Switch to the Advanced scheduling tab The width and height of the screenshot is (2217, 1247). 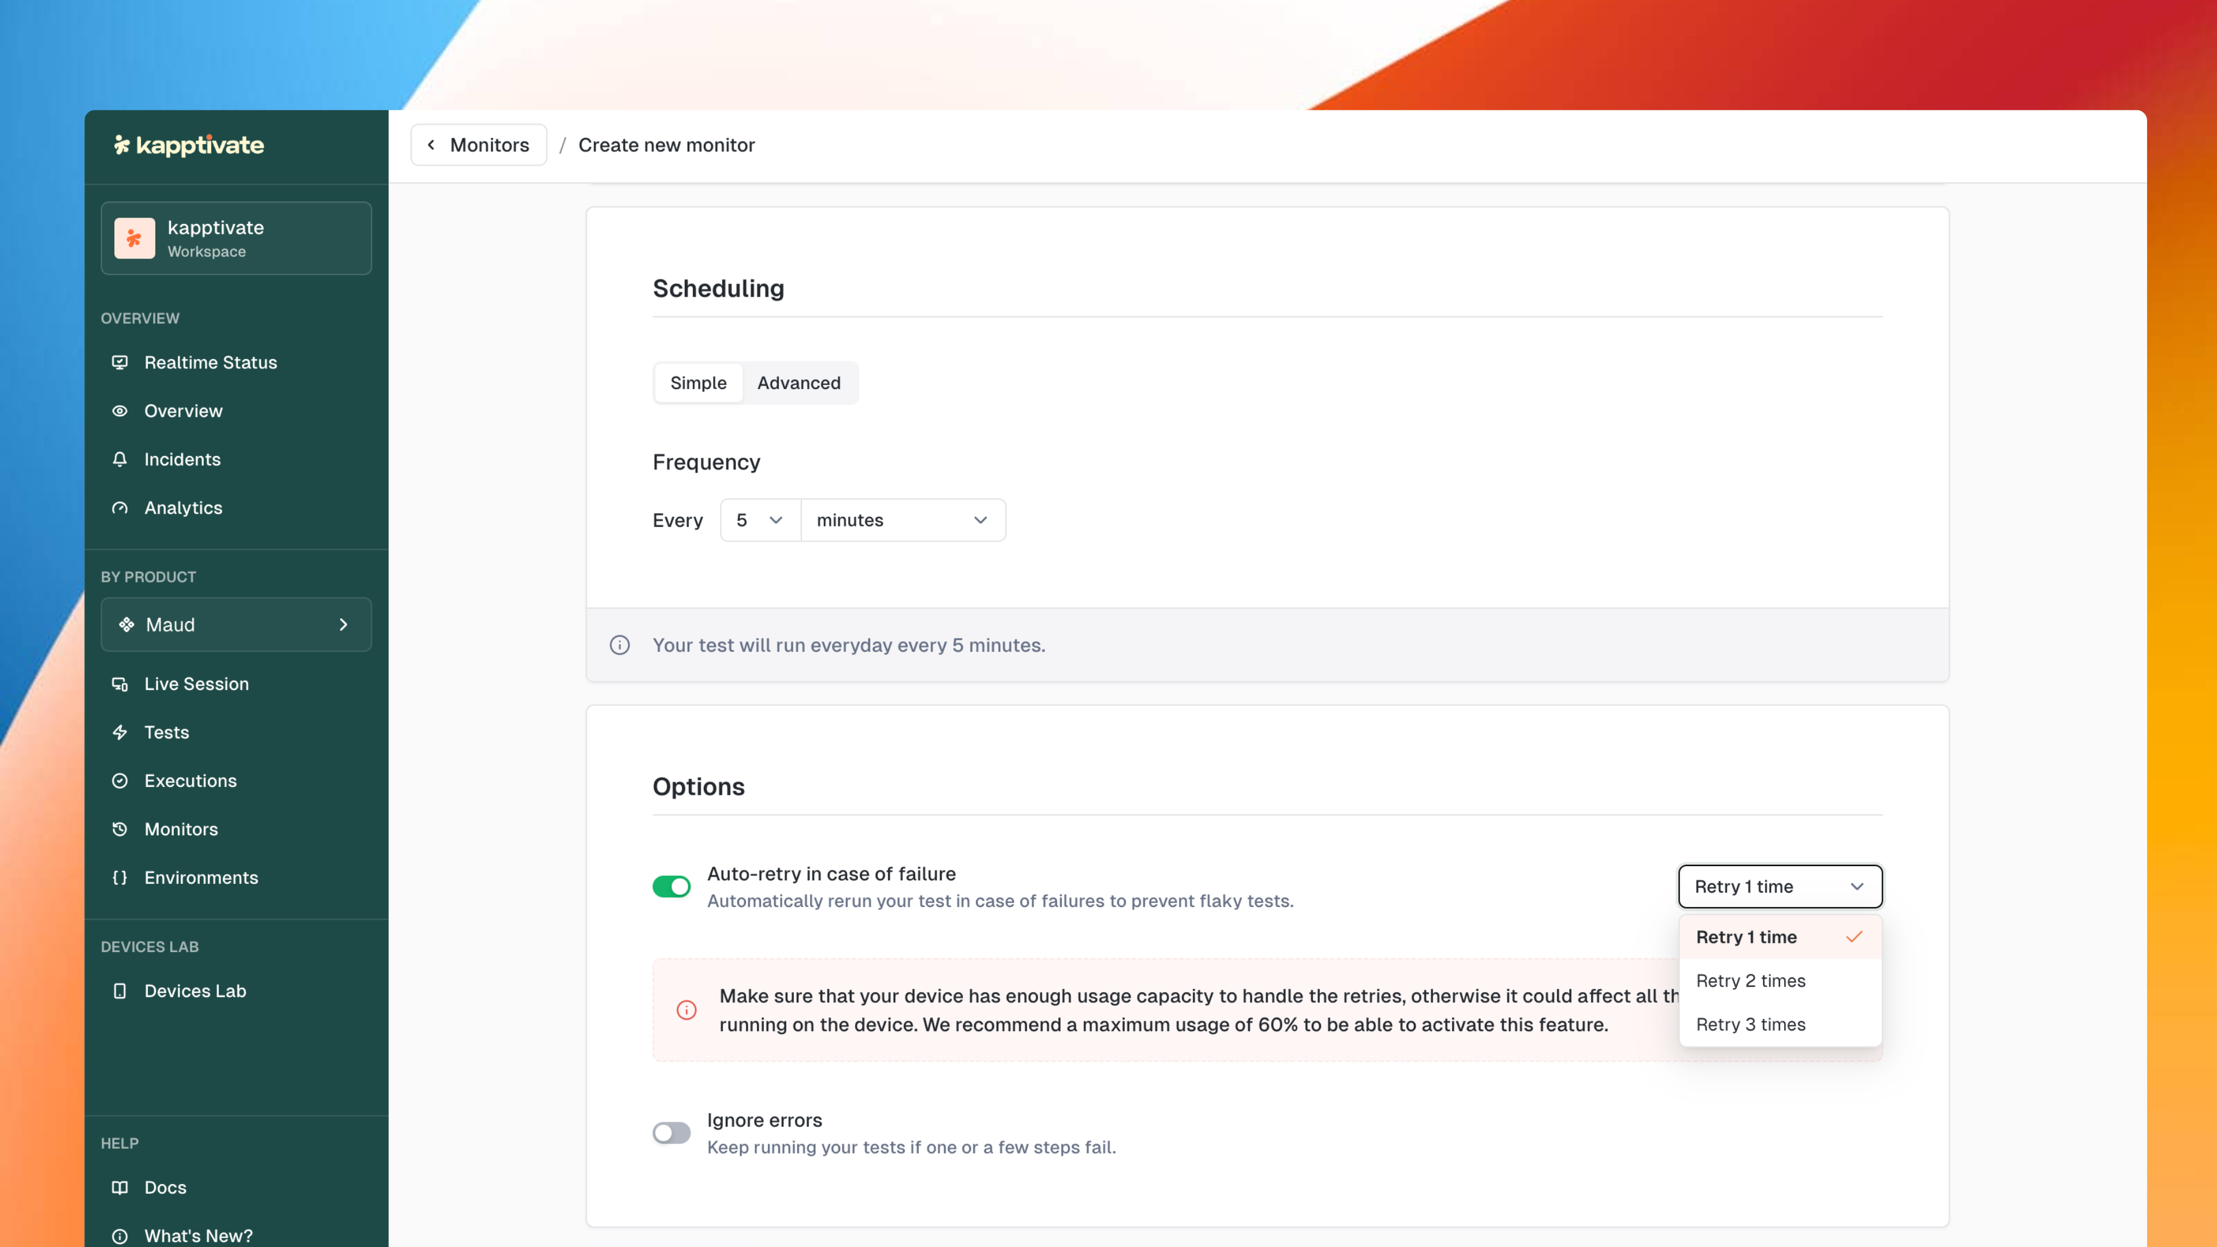click(x=798, y=383)
